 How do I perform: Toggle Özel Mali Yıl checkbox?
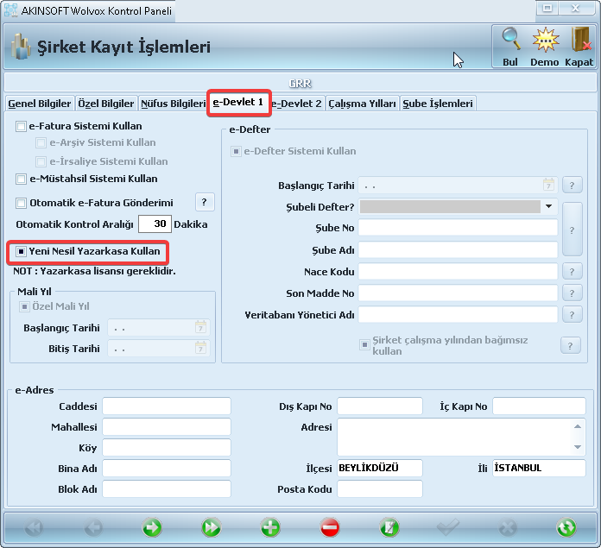point(24,306)
